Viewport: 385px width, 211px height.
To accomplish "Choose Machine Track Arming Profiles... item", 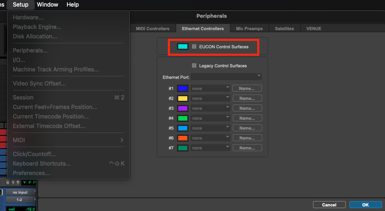I will [x=68, y=69].
